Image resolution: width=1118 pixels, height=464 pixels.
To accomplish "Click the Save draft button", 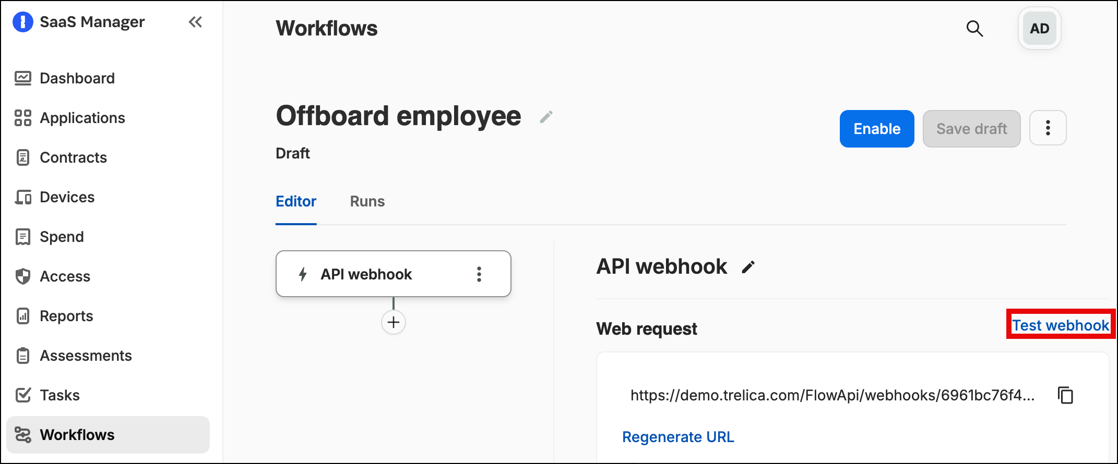I will tap(971, 129).
